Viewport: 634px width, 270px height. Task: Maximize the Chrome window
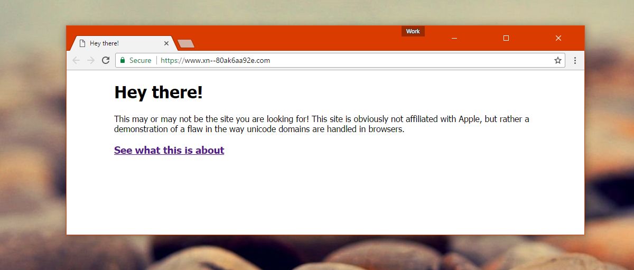pyautogui.click(x=506, y=38)
